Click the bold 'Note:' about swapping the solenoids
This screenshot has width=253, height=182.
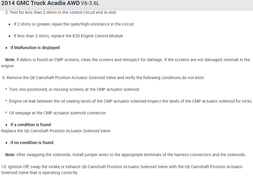(x=10, y=155)
